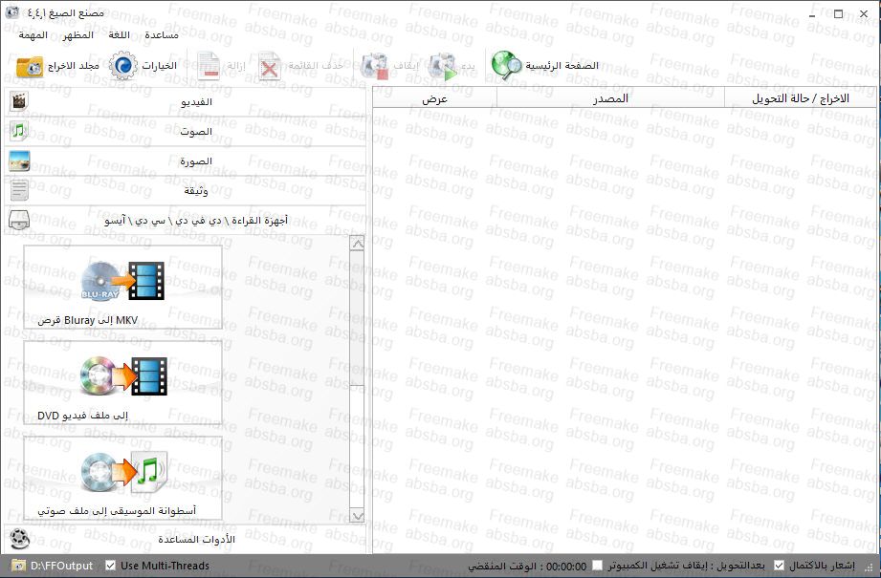The width and height of the screenshot is (881, 578).
Task: Toggle the completion notification (إشعار بالاكتمال) checkbox
Action: [x=779, y=566]
